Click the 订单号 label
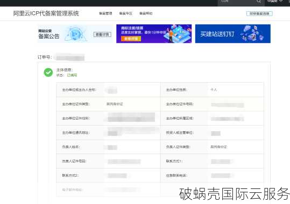Screen dimensions: 290x204 [45, 57]
